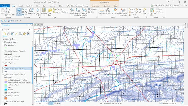The width and height of the screenshot is (188, 106).
Task: Open the map scale dropdown
Action: [46, 103]
